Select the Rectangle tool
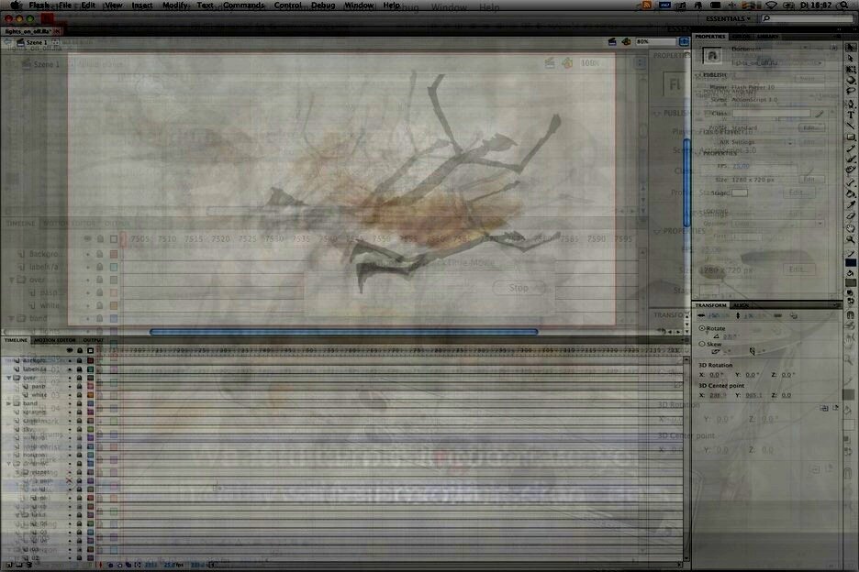Viewport: 859px width, 572px height. (x=851, y=137)
